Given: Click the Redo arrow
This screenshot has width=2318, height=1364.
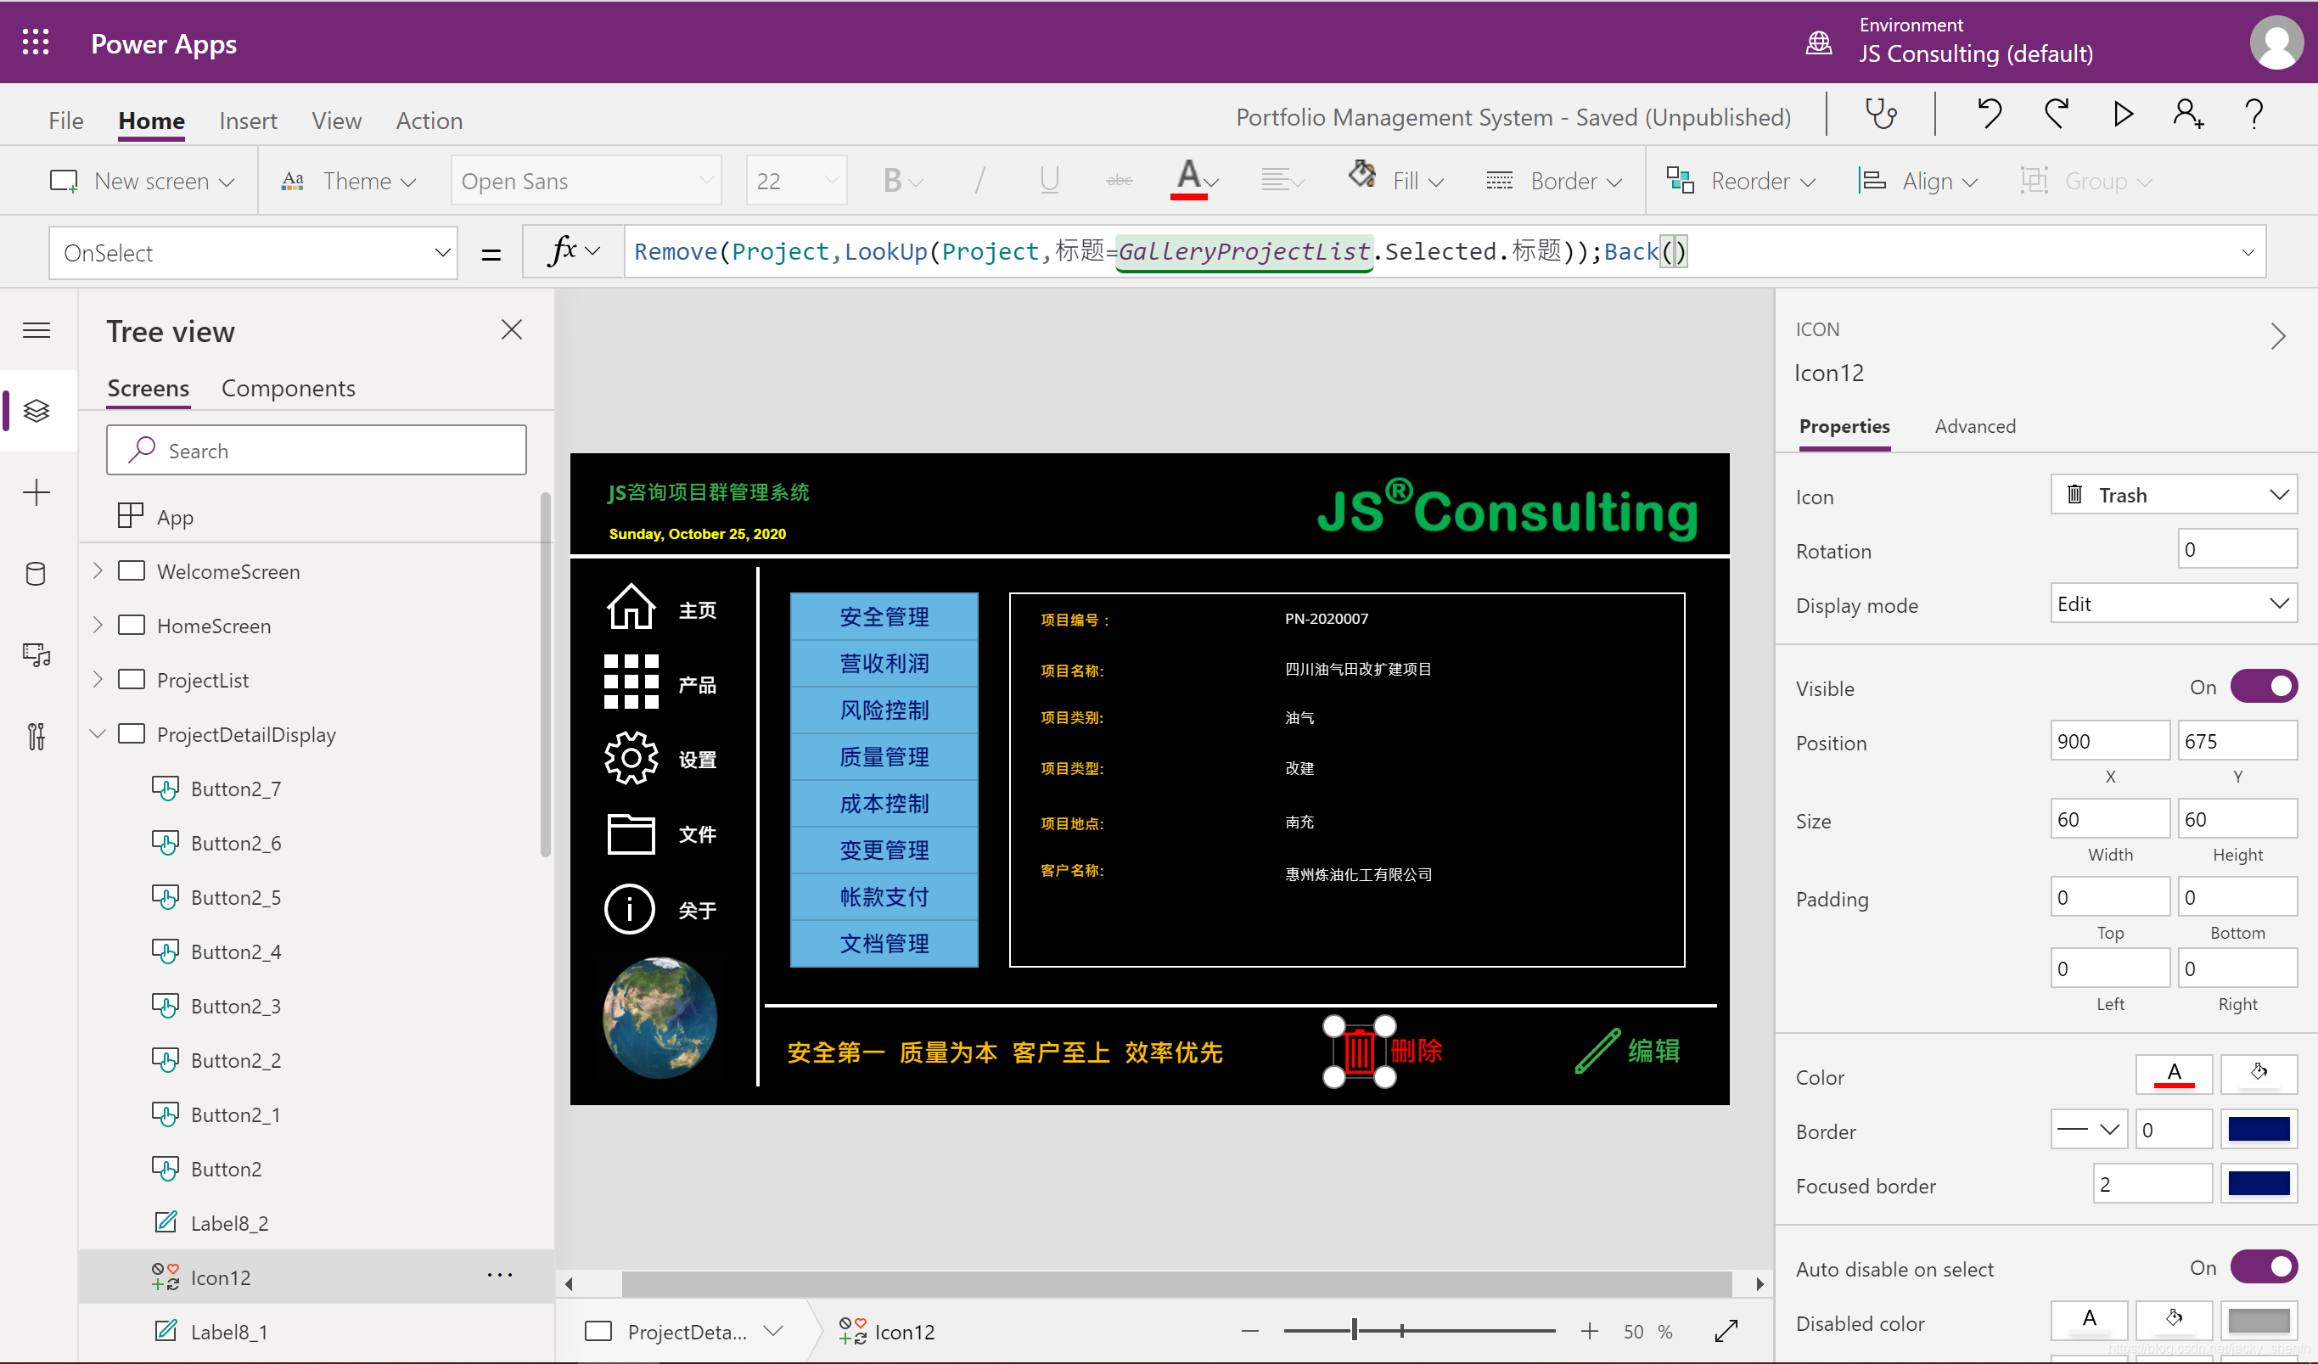Looking at the screenshot, I should (2057, 114).
